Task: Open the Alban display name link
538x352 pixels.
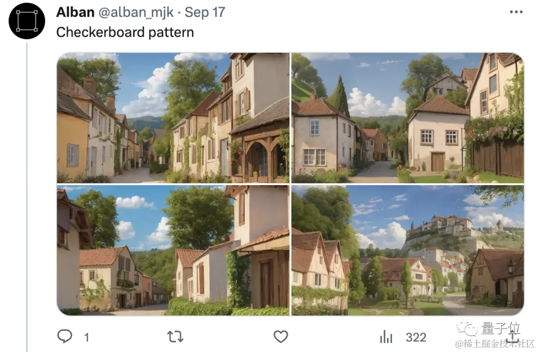Action: coord(76,12)
